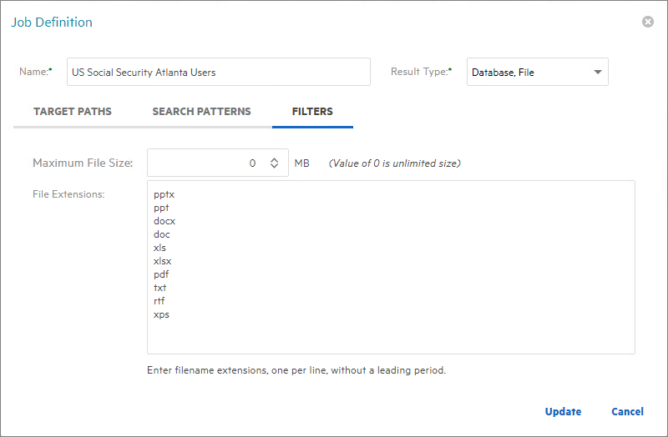668x437 pixels.
Task: Switch to the Target Paths tab
Action: [73, 112]
